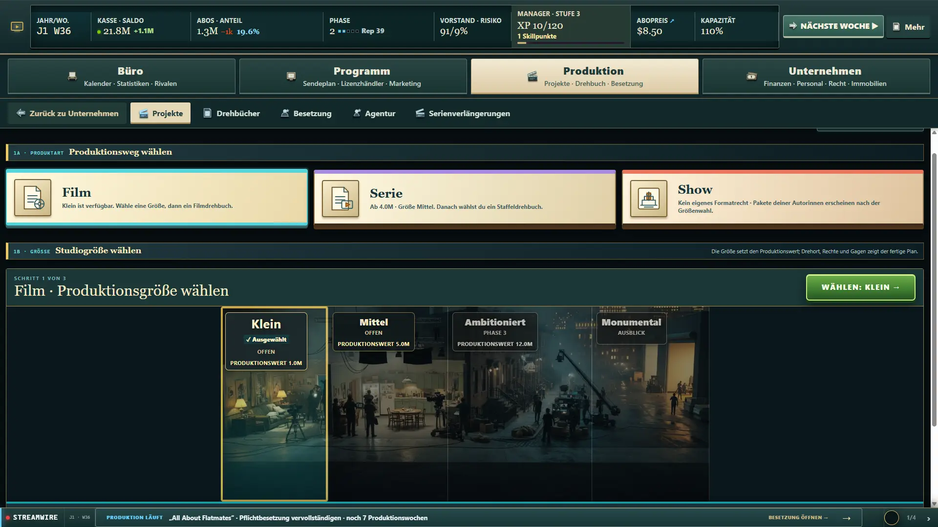Screen dimensions: 938x527
Task: Click the Produktion clapperboard icon
Action: click(533, 76)
